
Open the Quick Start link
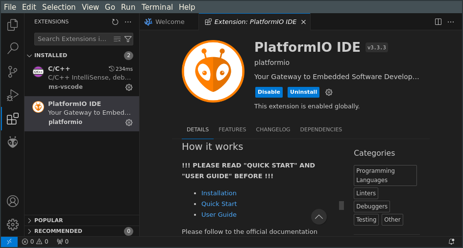coord(219,204)
